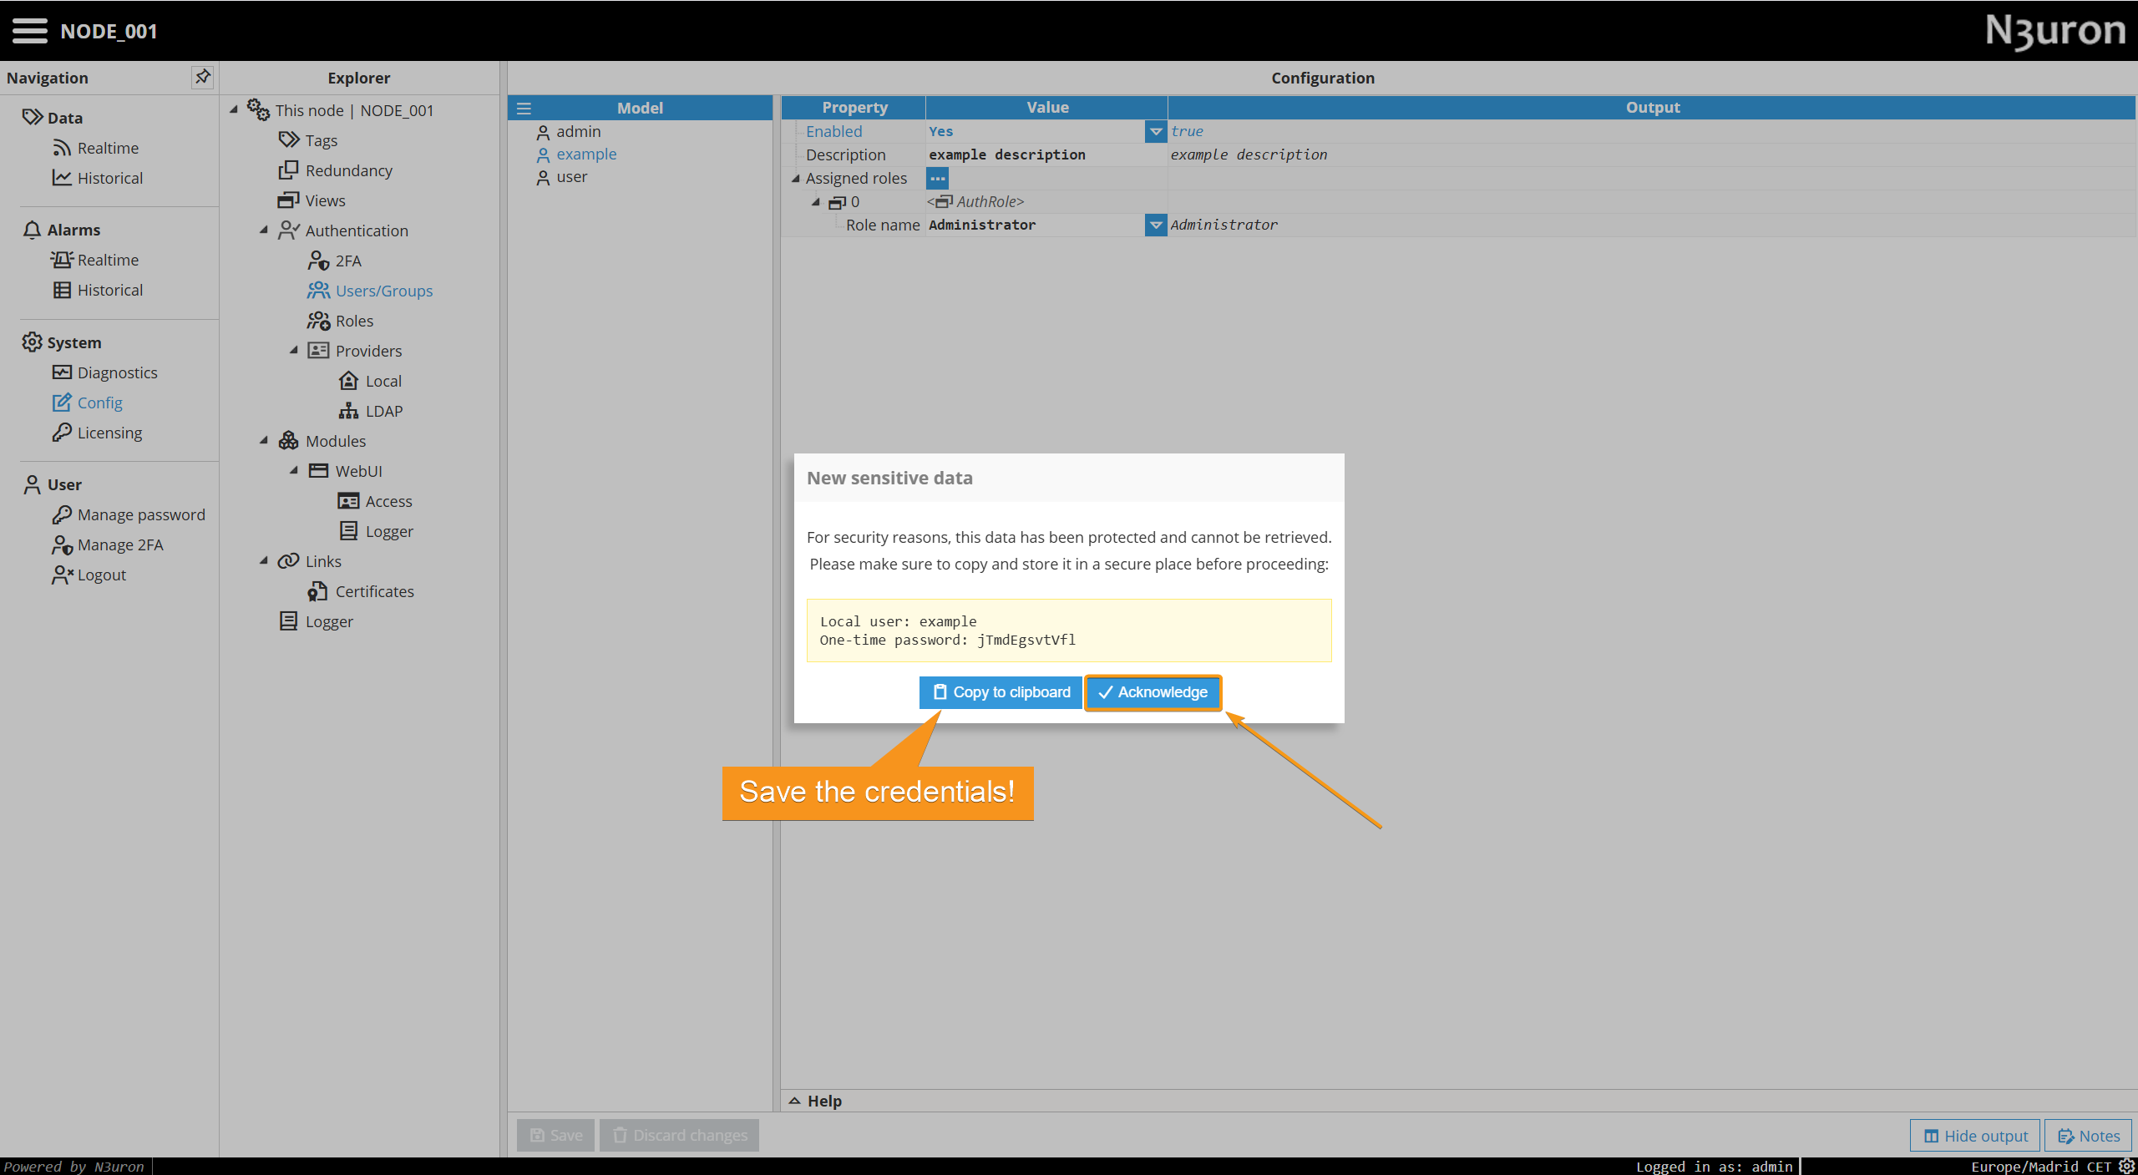The width and height of the screenshot is (2138, 1175).
Task: Open the Role name dropdown arrow
Action: tap(1155, 225)
